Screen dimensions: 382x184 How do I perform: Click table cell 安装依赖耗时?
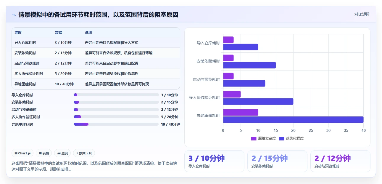pyautogui.click(x=25, y=53)
